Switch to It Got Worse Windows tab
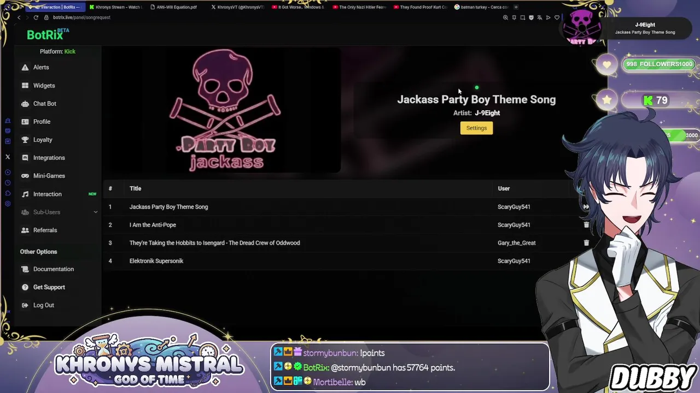 click(298, 7)
